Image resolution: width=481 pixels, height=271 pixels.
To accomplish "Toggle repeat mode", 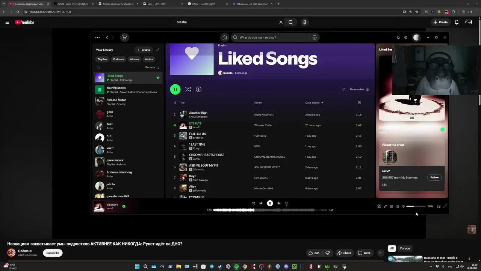I will point(286,203).
